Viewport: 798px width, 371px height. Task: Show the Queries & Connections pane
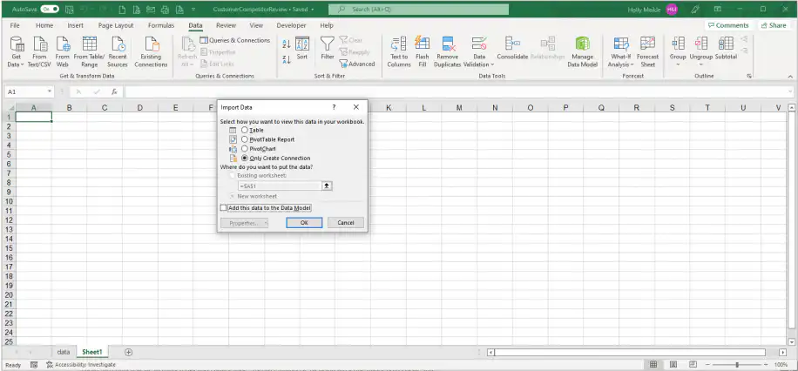pyautogui.click(x=234, y=40)
